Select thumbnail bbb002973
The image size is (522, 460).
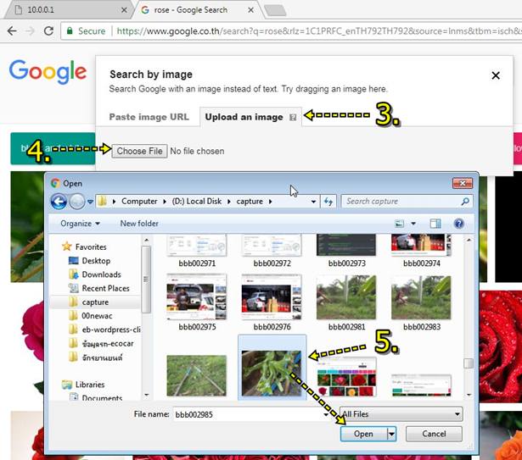[346, 251]
